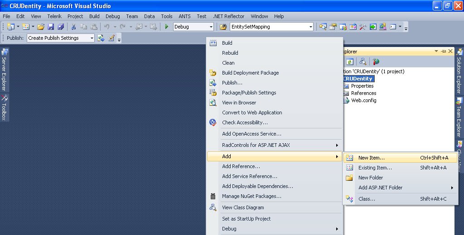Viewport: 464px width, 235px height.
Task: Open the Extension Manager toolbar icon
Action: point(383,27)
